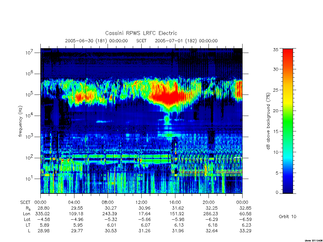The image size is (323, 242).
Task: Click the Lon value 335.02
Action: point(43,214)
